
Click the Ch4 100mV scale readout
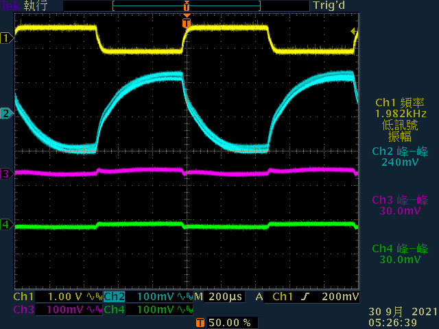pyautogui.click(x=155, y=310)
